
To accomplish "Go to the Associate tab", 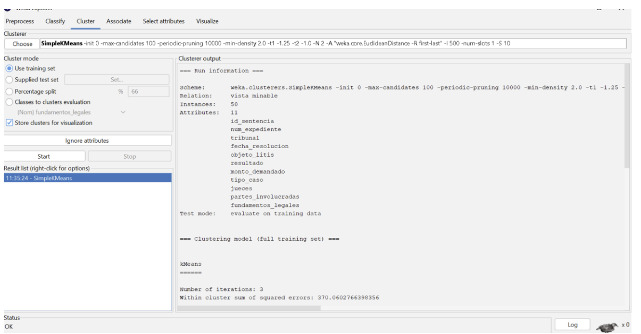I will (x=119, y=21).
